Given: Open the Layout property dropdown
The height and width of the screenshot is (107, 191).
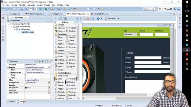Looking at the screenshot, I should [49, 67].
